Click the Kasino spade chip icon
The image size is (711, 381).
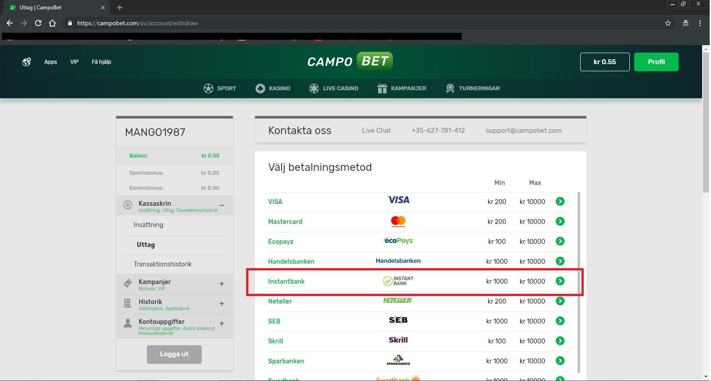tap(260, 89)
